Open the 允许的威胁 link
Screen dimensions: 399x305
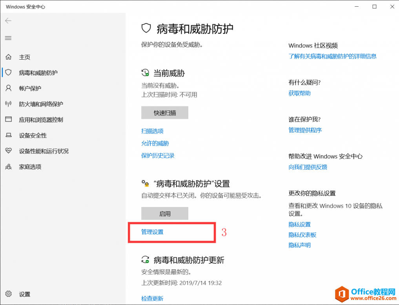tap(155, 143)
